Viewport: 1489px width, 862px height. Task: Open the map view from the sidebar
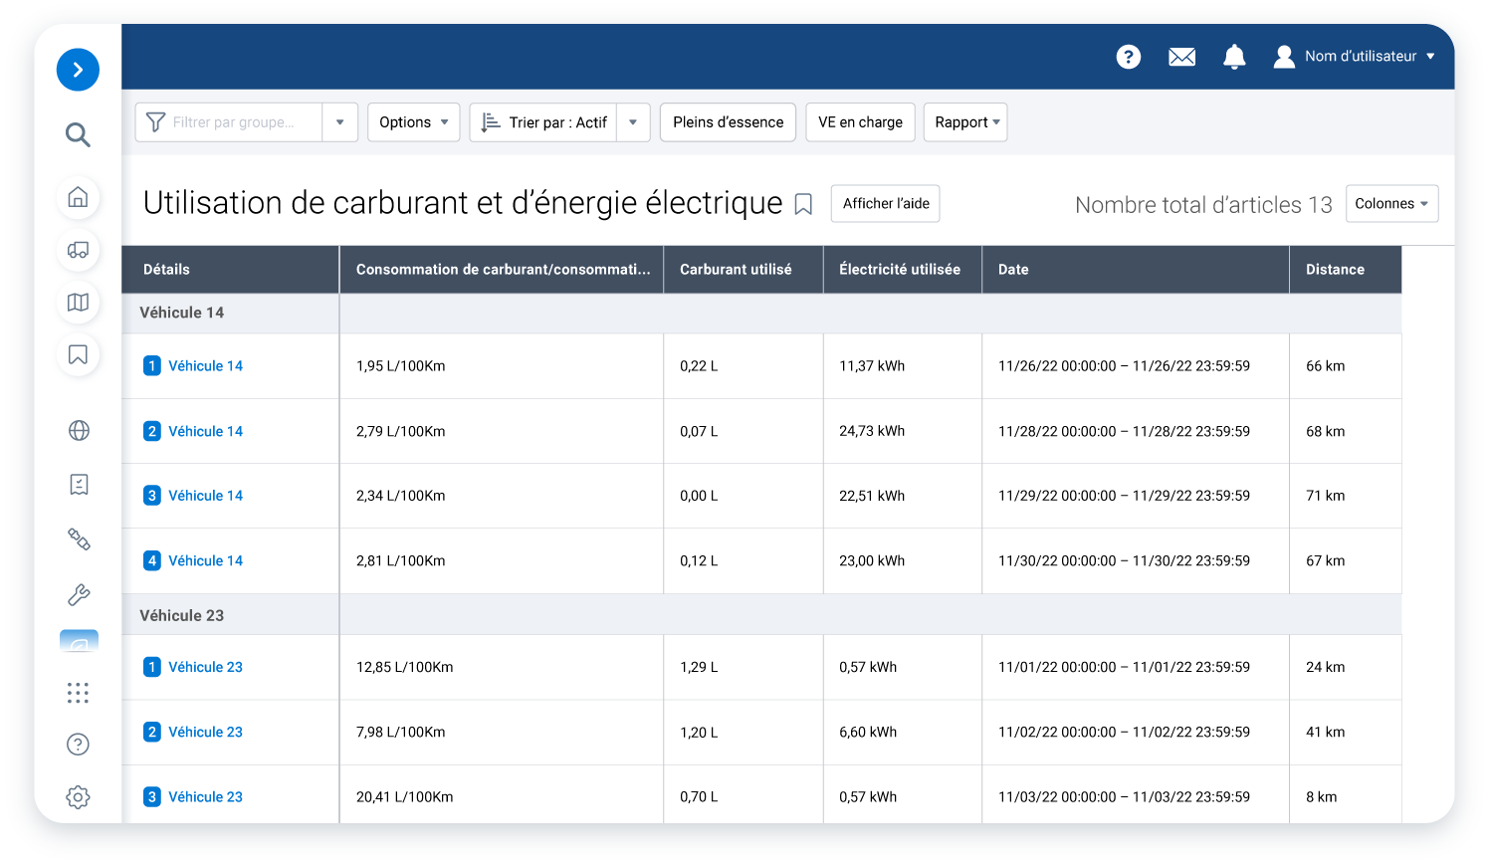tap(78, 303)
